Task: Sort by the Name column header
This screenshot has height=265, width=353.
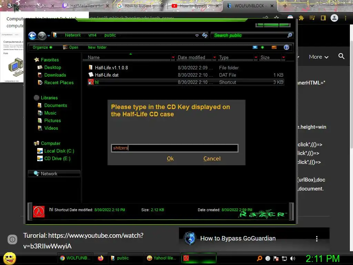Action: tap(127, 58)
